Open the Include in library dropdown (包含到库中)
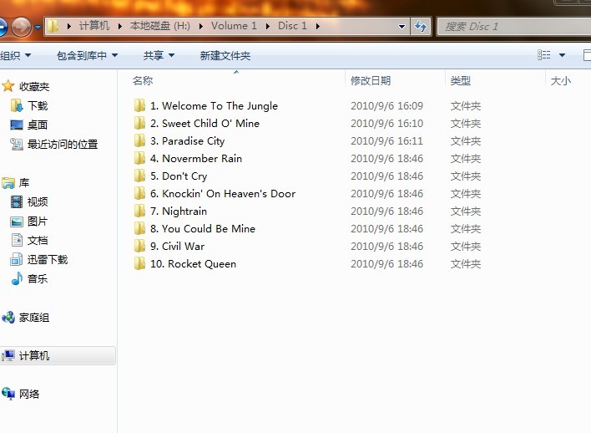The width and height of the screenshot is (591, 433). pos(87,55)
